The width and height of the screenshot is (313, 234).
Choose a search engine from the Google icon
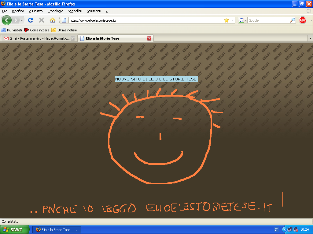click(x=242, y=20)
